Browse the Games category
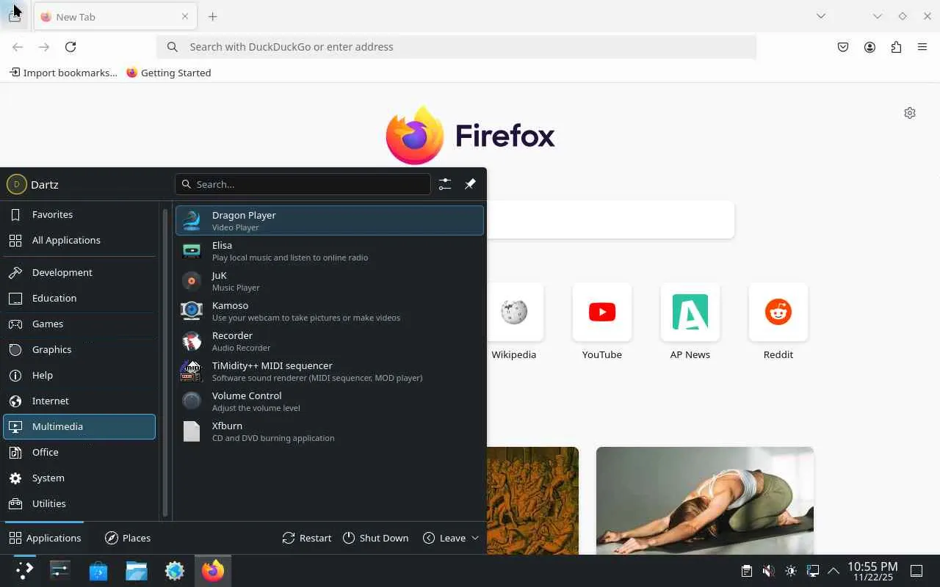Image resolution: width=940 pixels, height=587 pixels. coord(79,324)
